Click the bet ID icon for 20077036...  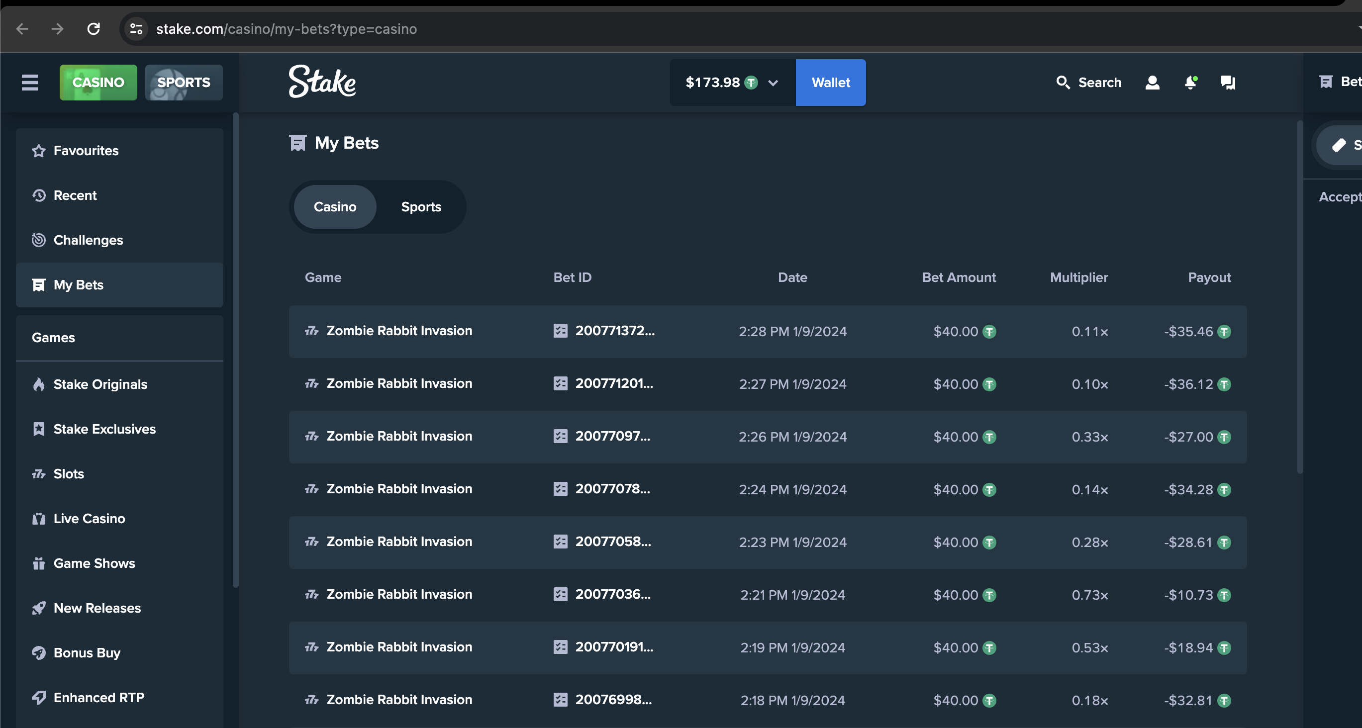coord(561,594)
